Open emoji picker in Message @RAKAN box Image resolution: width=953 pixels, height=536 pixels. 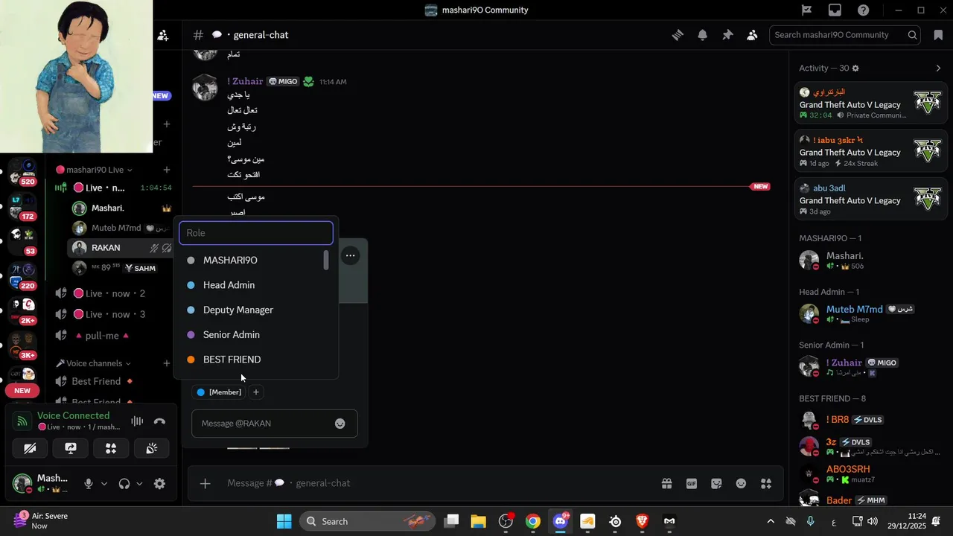(x=340, y=424)
